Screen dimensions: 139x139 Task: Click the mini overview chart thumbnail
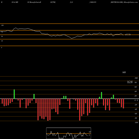pos(69,133)
